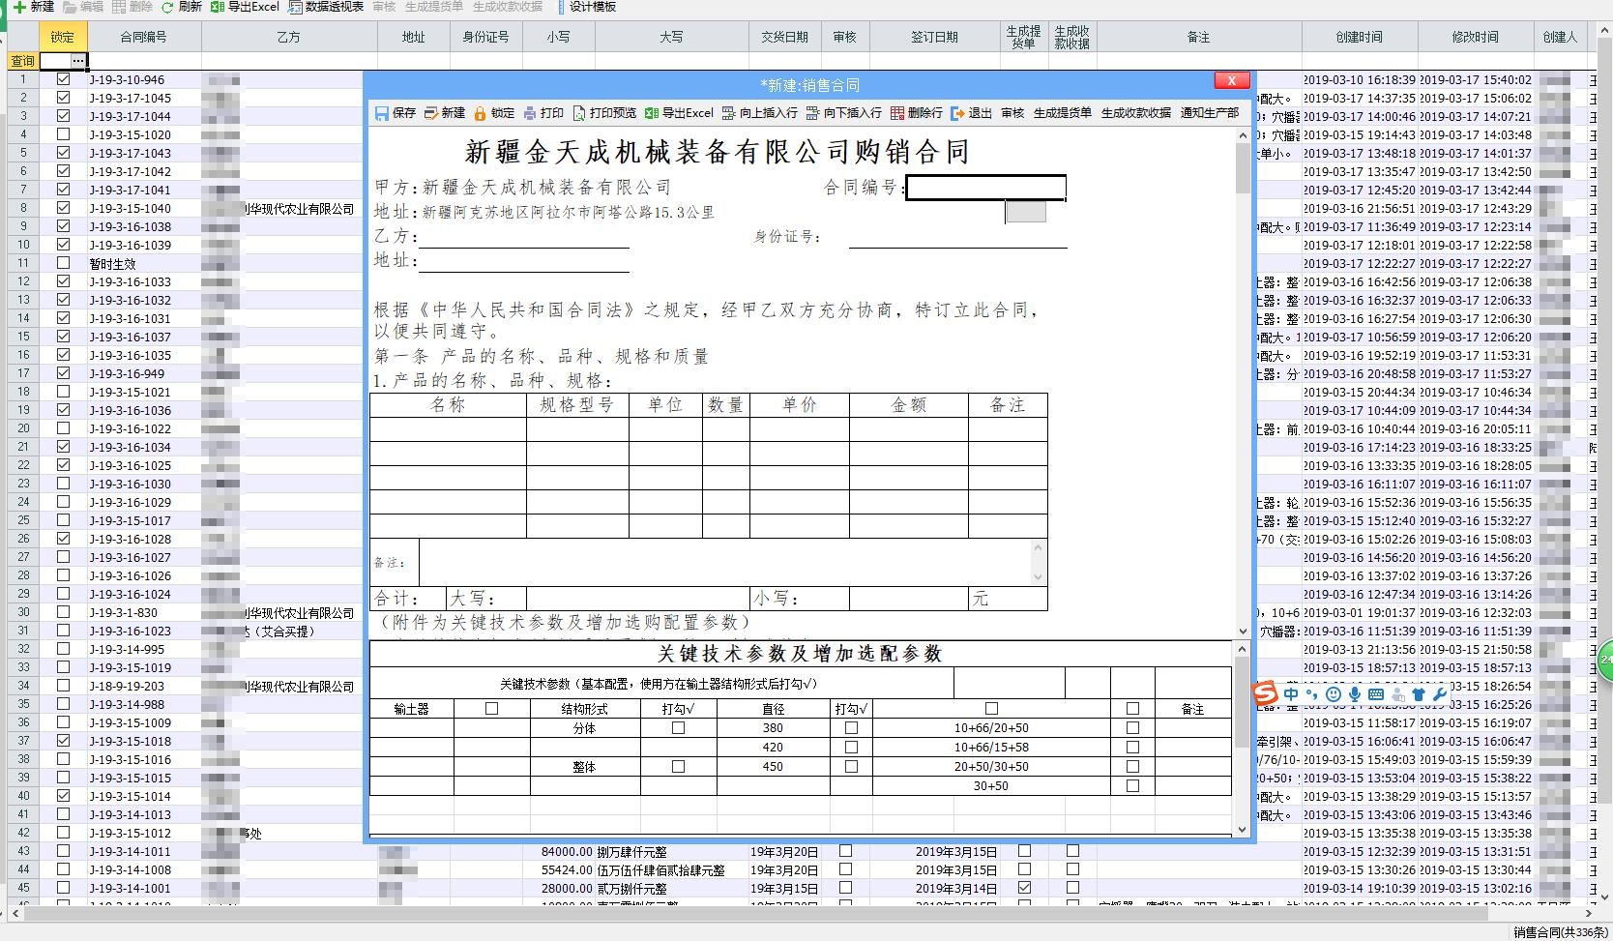1613x941 pixels.
Task: Check the diameter 420 checkbox
Action: pyautogui.click(x=851, y=748)
